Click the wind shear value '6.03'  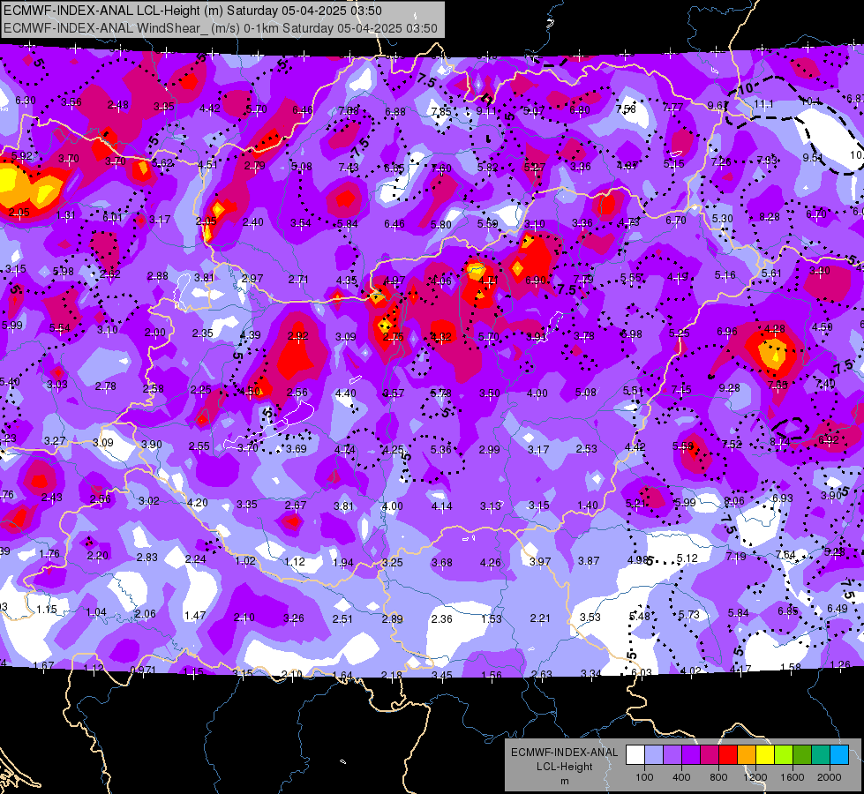coord(642,672)
